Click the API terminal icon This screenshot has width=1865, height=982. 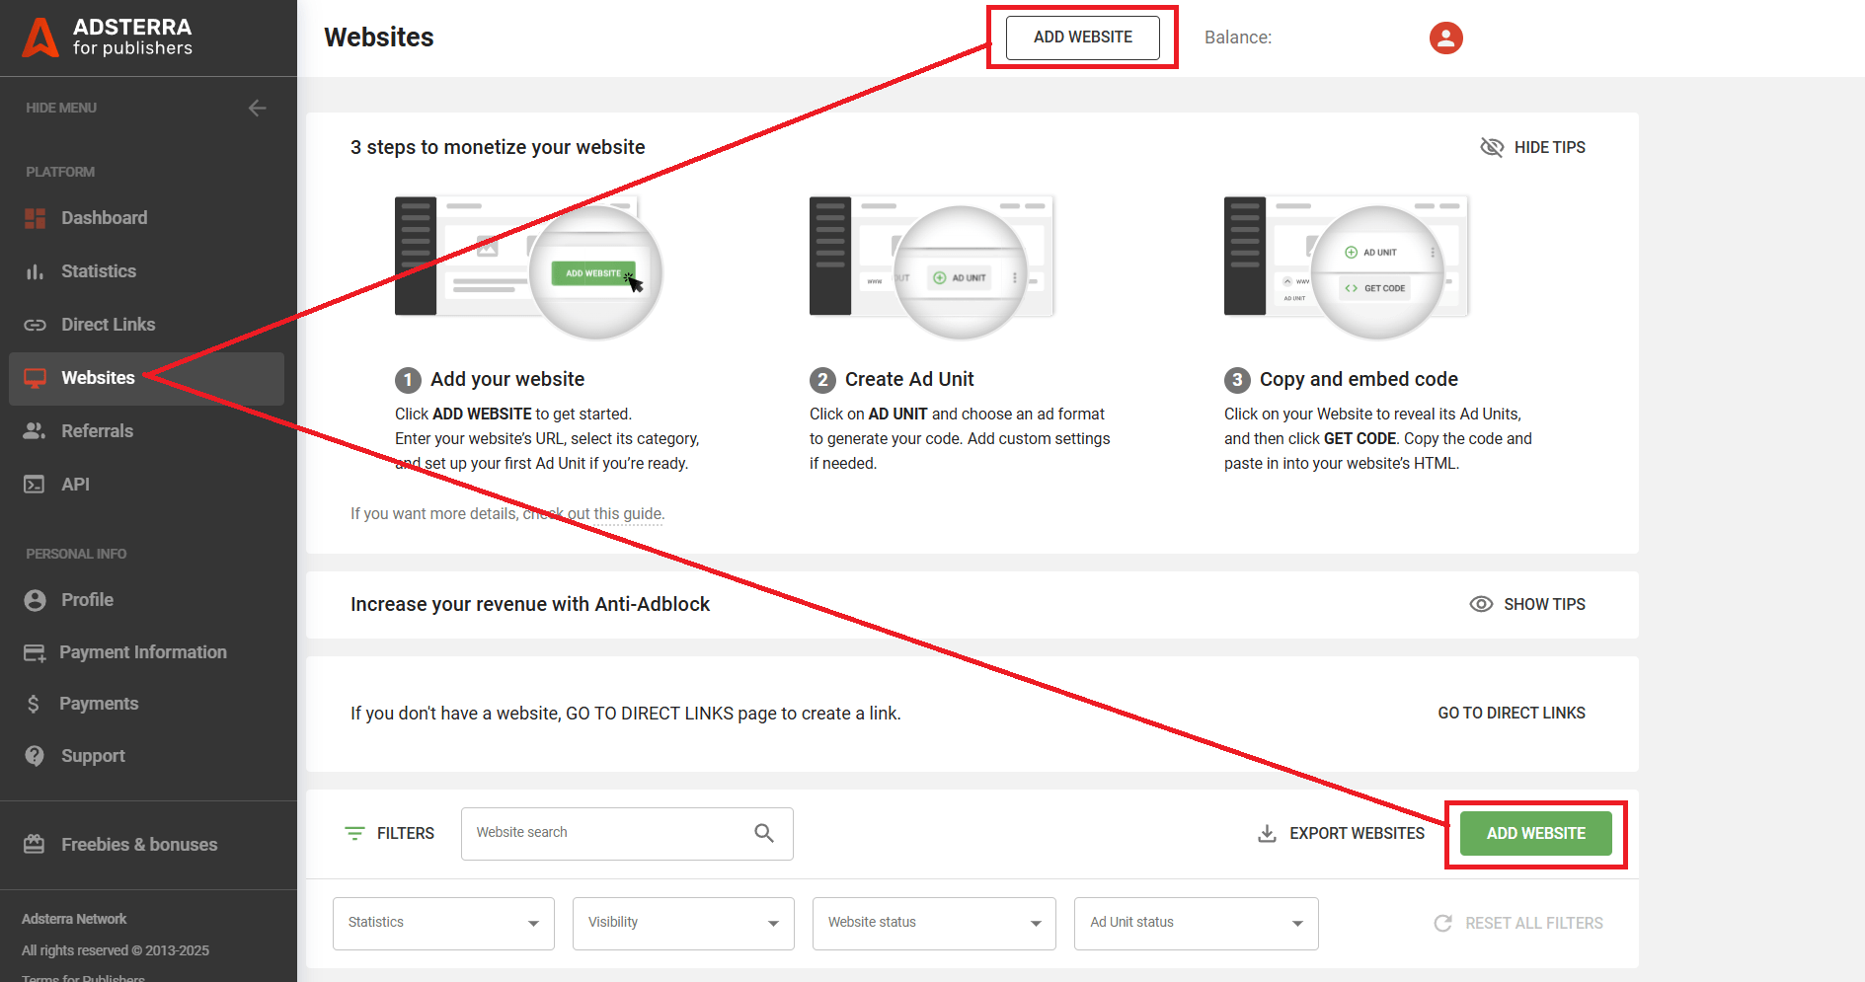[35, 485]
